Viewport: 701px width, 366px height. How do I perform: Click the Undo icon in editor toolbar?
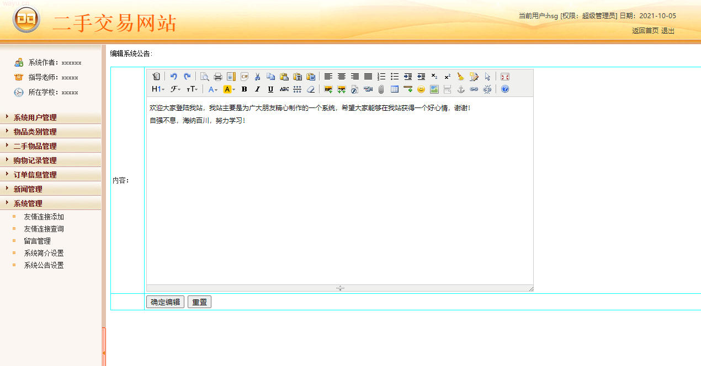[x=174, y=77]
